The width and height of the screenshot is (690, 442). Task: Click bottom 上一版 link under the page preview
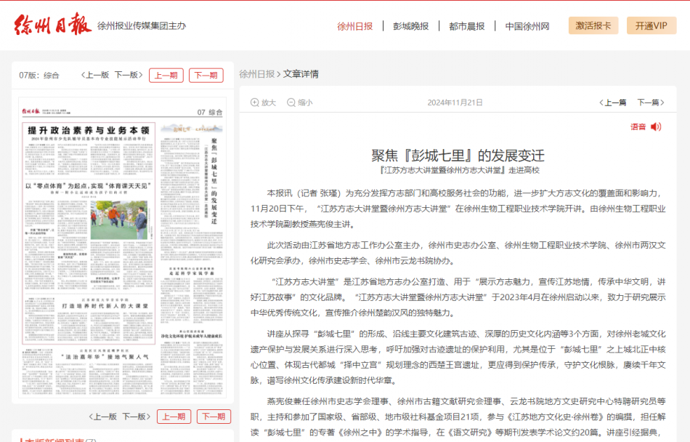(x=102, y=417)
